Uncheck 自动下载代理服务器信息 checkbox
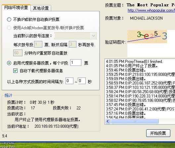The image size is (175, 148). click(16, 71)
